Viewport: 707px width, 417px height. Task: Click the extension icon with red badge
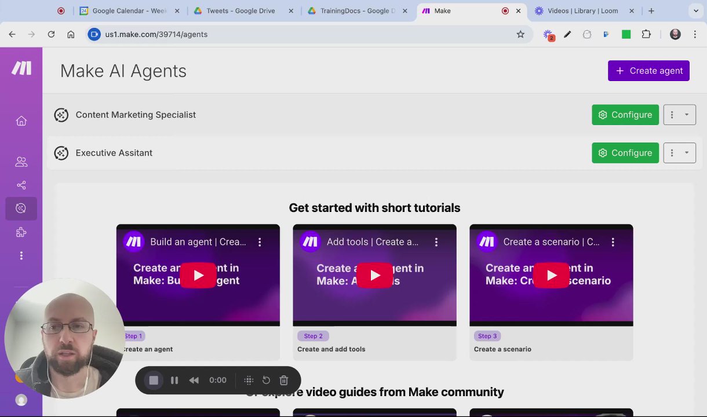coord(548,35)
